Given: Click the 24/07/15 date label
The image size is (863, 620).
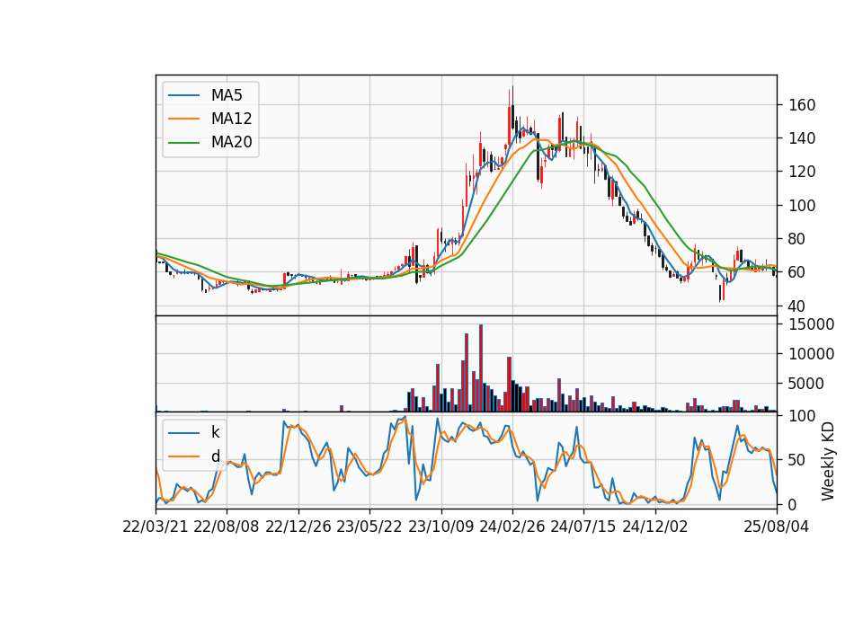Looking at the screenshot, I should [583, 527].
